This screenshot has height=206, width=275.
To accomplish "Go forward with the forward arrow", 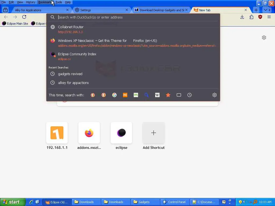I will click(15, 17).
